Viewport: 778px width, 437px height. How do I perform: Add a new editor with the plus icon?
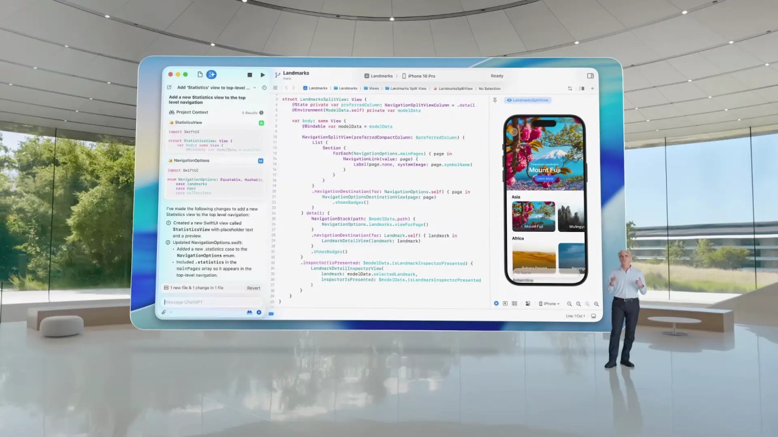tap(593, 89)
